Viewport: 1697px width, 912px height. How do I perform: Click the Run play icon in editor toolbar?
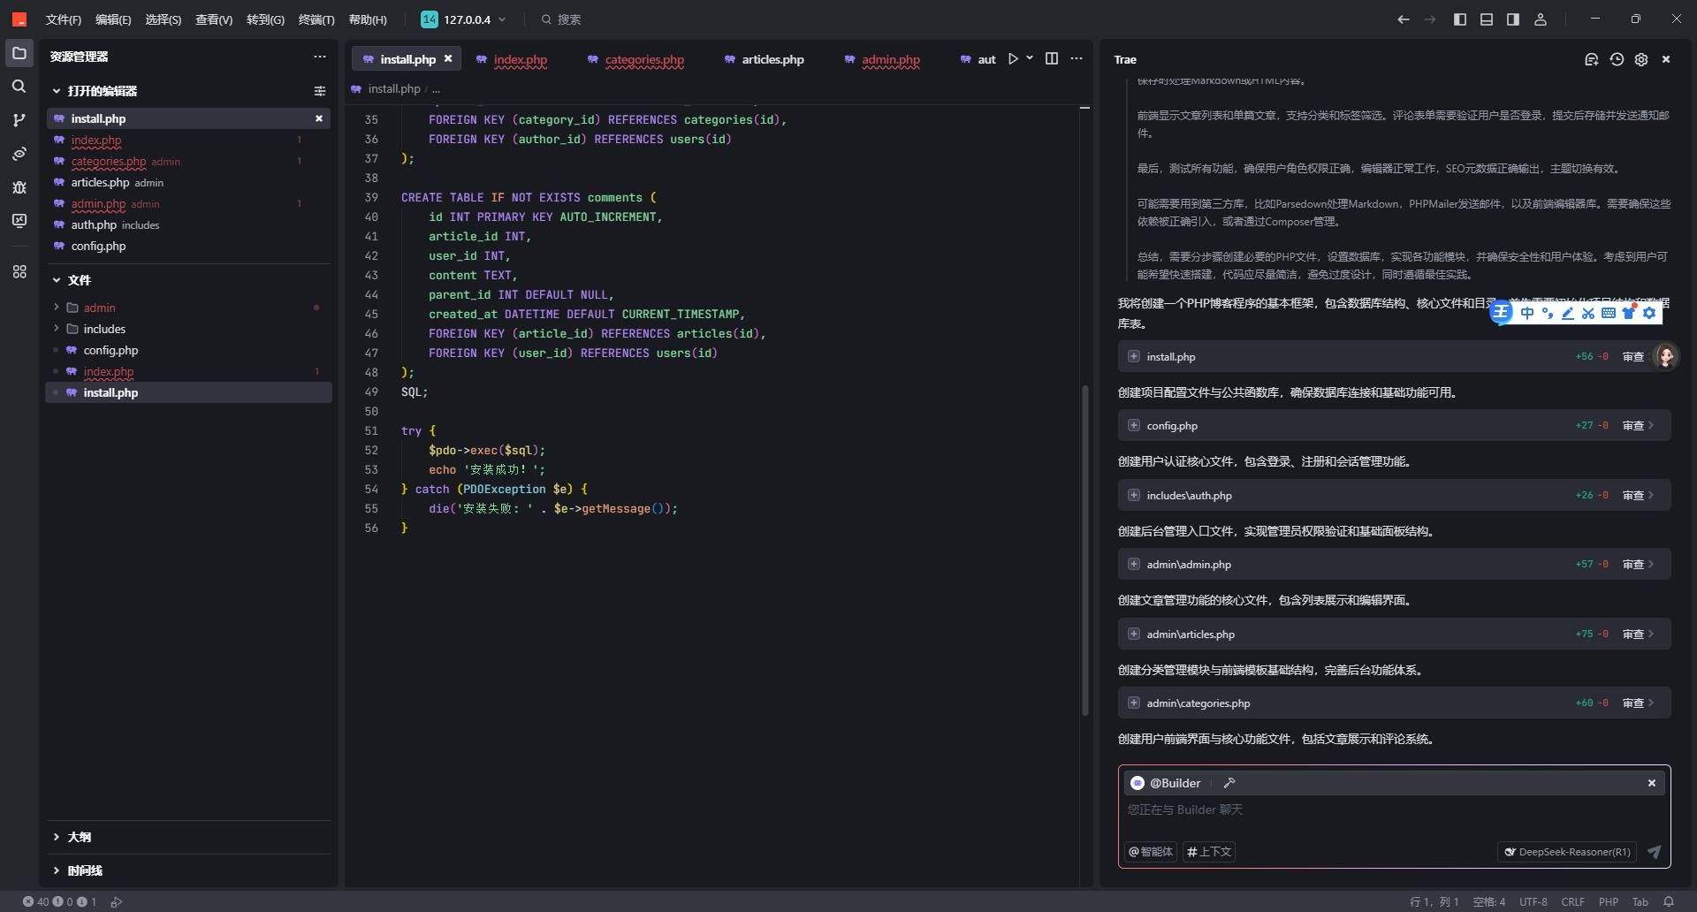click(x=1013, y=59)
